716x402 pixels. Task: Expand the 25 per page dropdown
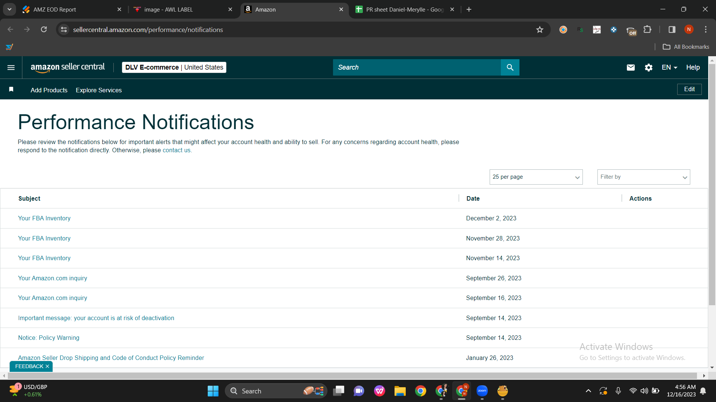(536, 177)
